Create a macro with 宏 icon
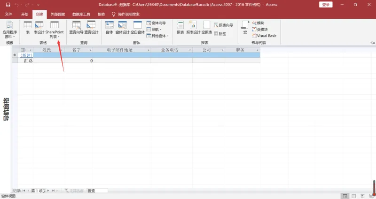The image size is (376, 199). click(x=245, y=28)
